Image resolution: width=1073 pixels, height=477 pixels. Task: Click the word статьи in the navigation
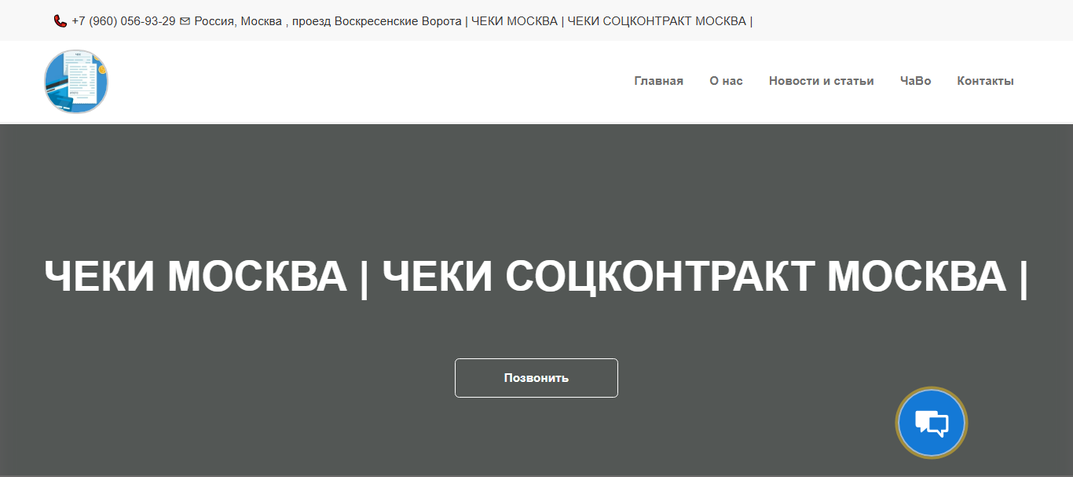[854, 81]
